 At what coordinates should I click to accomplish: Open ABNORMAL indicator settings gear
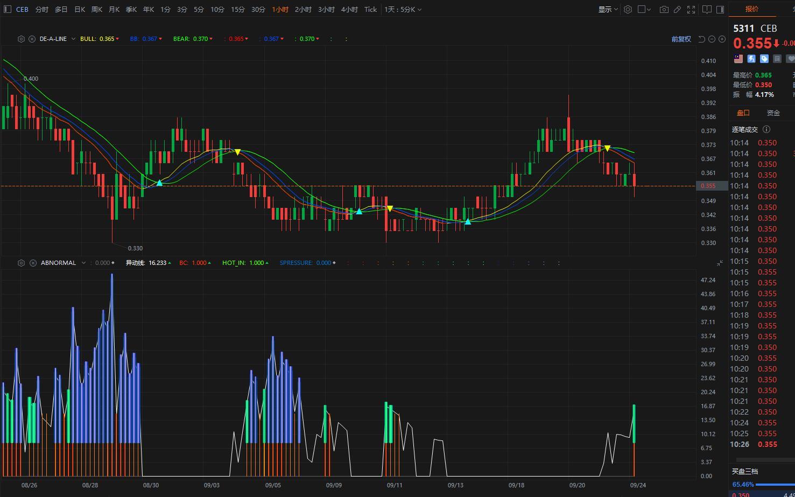click(x=21, y=263)
